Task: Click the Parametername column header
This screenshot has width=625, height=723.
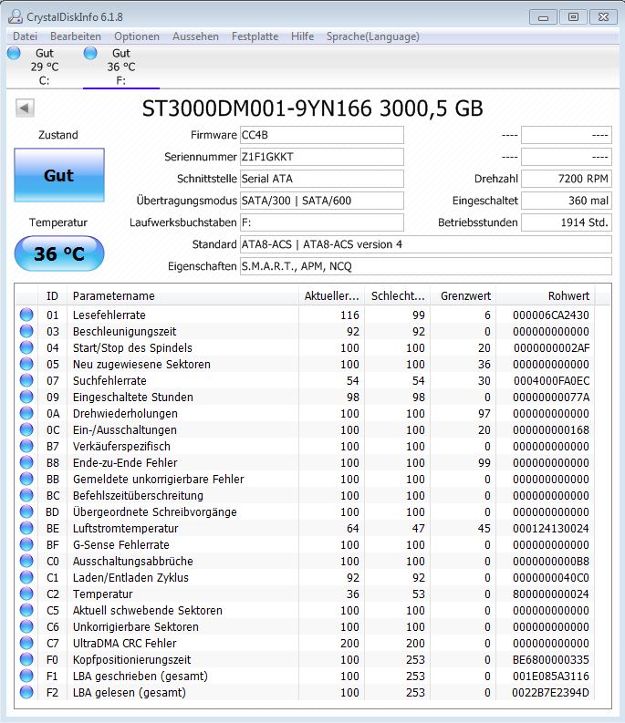Action: pos(183,296)
